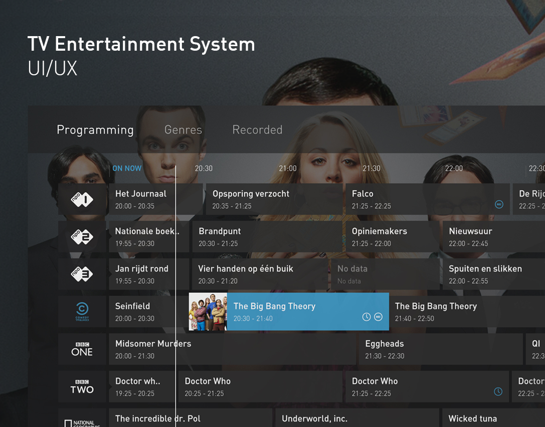Image resolution: width=545 pixels, height=427 pixels.
Task: Jump to the ON NOW time label
Action: [x=127, y=168]
